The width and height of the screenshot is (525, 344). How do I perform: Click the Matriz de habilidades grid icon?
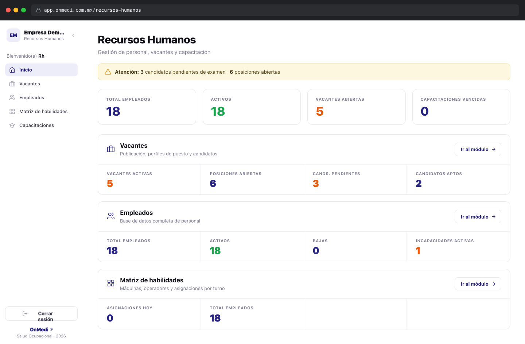[12, 112]
